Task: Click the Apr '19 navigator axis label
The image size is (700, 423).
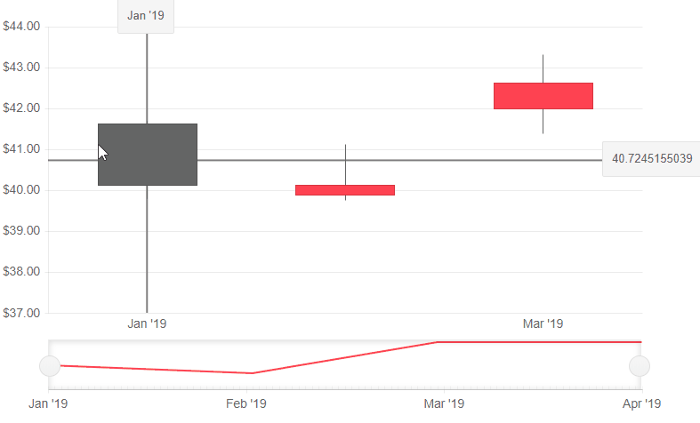Action: pos(641,404)
